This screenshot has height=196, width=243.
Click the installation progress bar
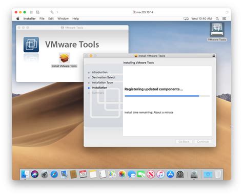click(167, 96)
